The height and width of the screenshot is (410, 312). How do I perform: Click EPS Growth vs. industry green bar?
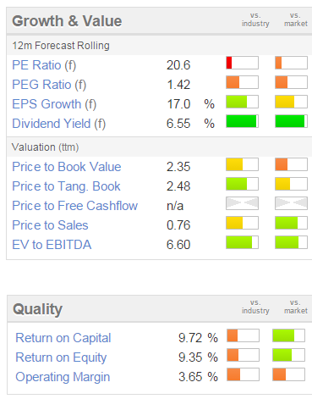(x=242, y=102)
